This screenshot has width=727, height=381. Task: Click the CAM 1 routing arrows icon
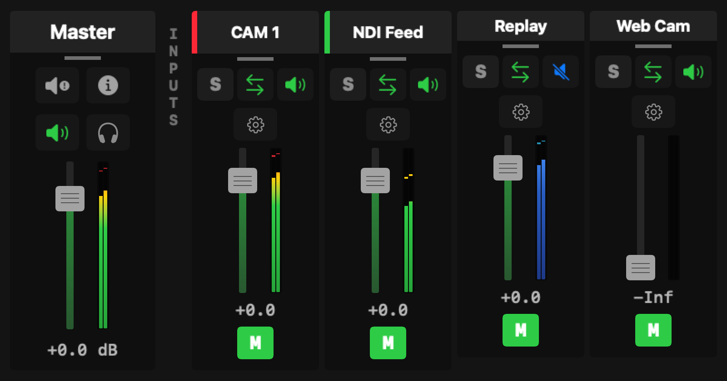(x=255, y=84)
